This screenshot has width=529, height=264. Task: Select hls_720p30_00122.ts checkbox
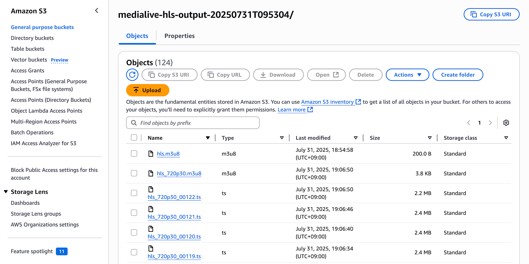(x=134, y=193)
